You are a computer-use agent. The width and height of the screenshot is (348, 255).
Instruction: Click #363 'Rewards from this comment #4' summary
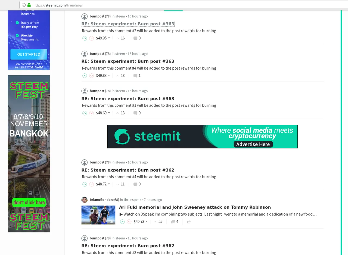(x=149, y=68)
